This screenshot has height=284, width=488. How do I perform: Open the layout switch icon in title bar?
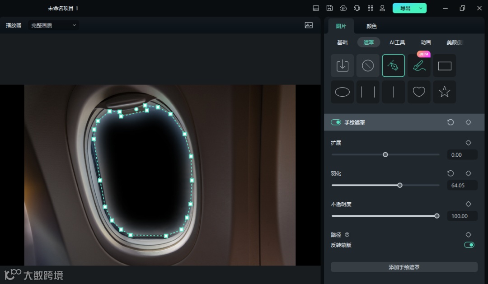316,9
